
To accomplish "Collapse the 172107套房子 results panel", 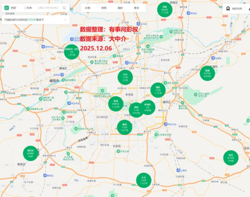I will point(65,20).
